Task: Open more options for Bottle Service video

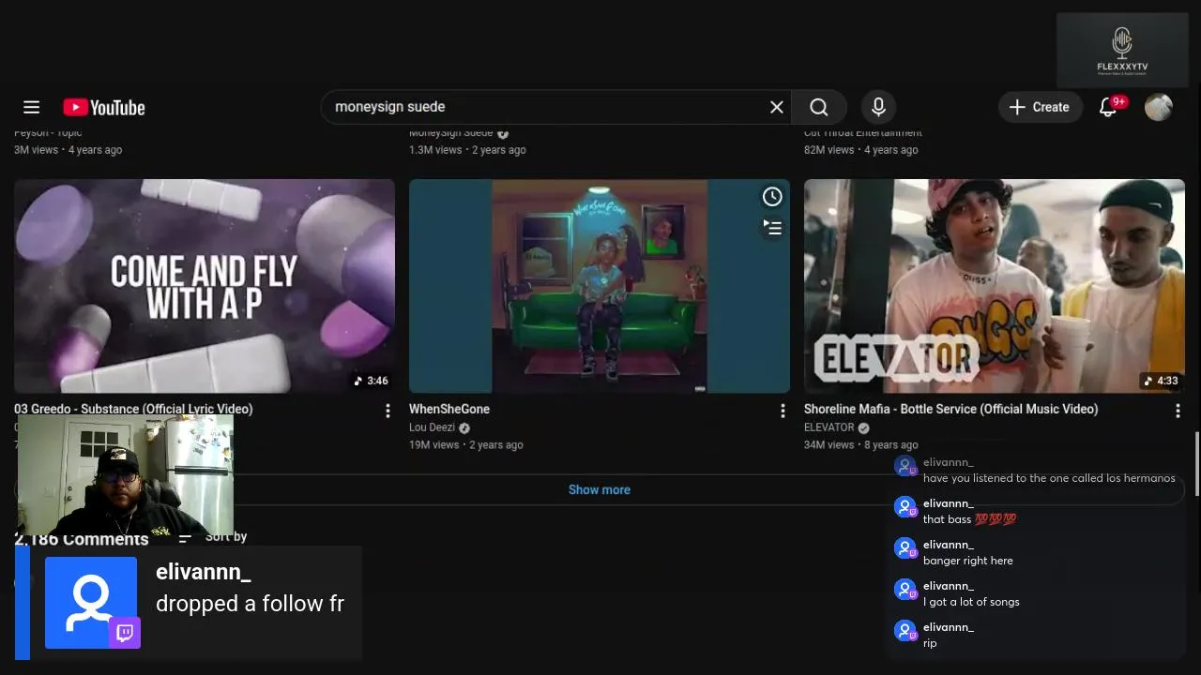Action: 1178,411
